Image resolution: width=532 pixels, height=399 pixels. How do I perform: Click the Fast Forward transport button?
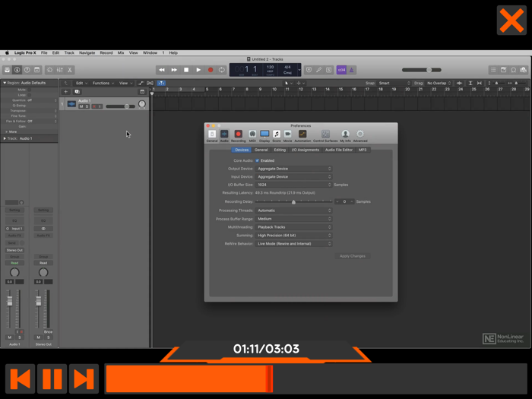(174, 70)
